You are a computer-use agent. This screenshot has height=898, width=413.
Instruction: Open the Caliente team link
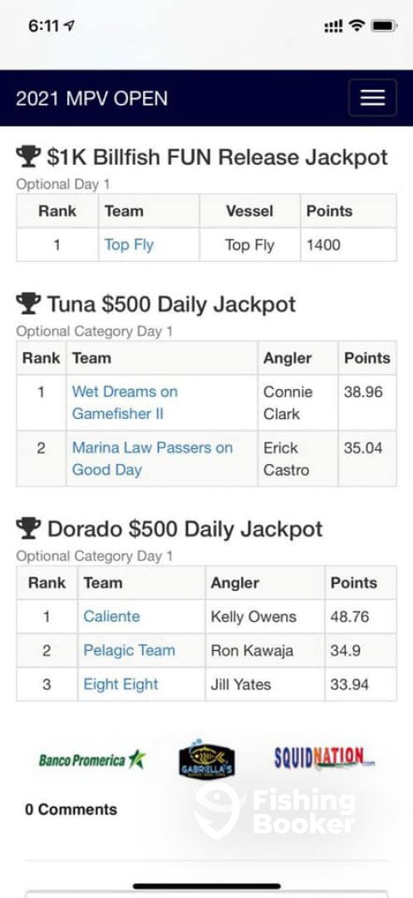point(111,617)
